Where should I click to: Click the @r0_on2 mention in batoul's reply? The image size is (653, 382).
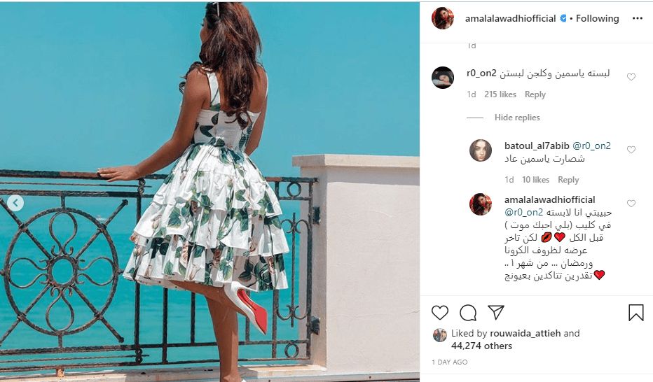pos(591,146)
